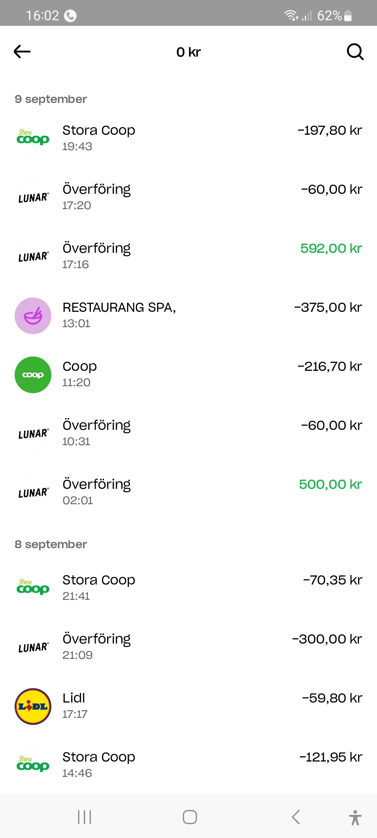Tap the Stora Coop logo at 19:43
The height and width of the screenshot is (838, 377).
pyautogui.click(x=33, y=139)
